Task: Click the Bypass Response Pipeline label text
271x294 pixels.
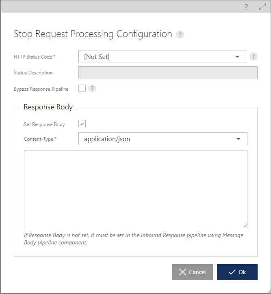Action: 41,89
